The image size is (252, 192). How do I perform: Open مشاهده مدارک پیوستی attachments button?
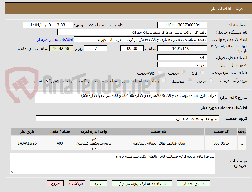pos(142,183)
